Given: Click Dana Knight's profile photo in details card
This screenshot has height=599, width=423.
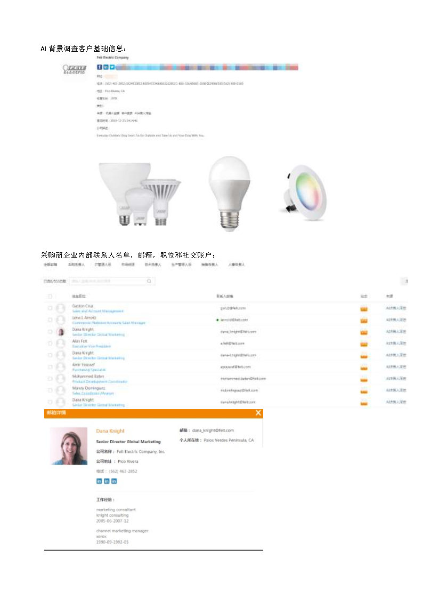Looking at the screenshot, I should pos(69,446).
